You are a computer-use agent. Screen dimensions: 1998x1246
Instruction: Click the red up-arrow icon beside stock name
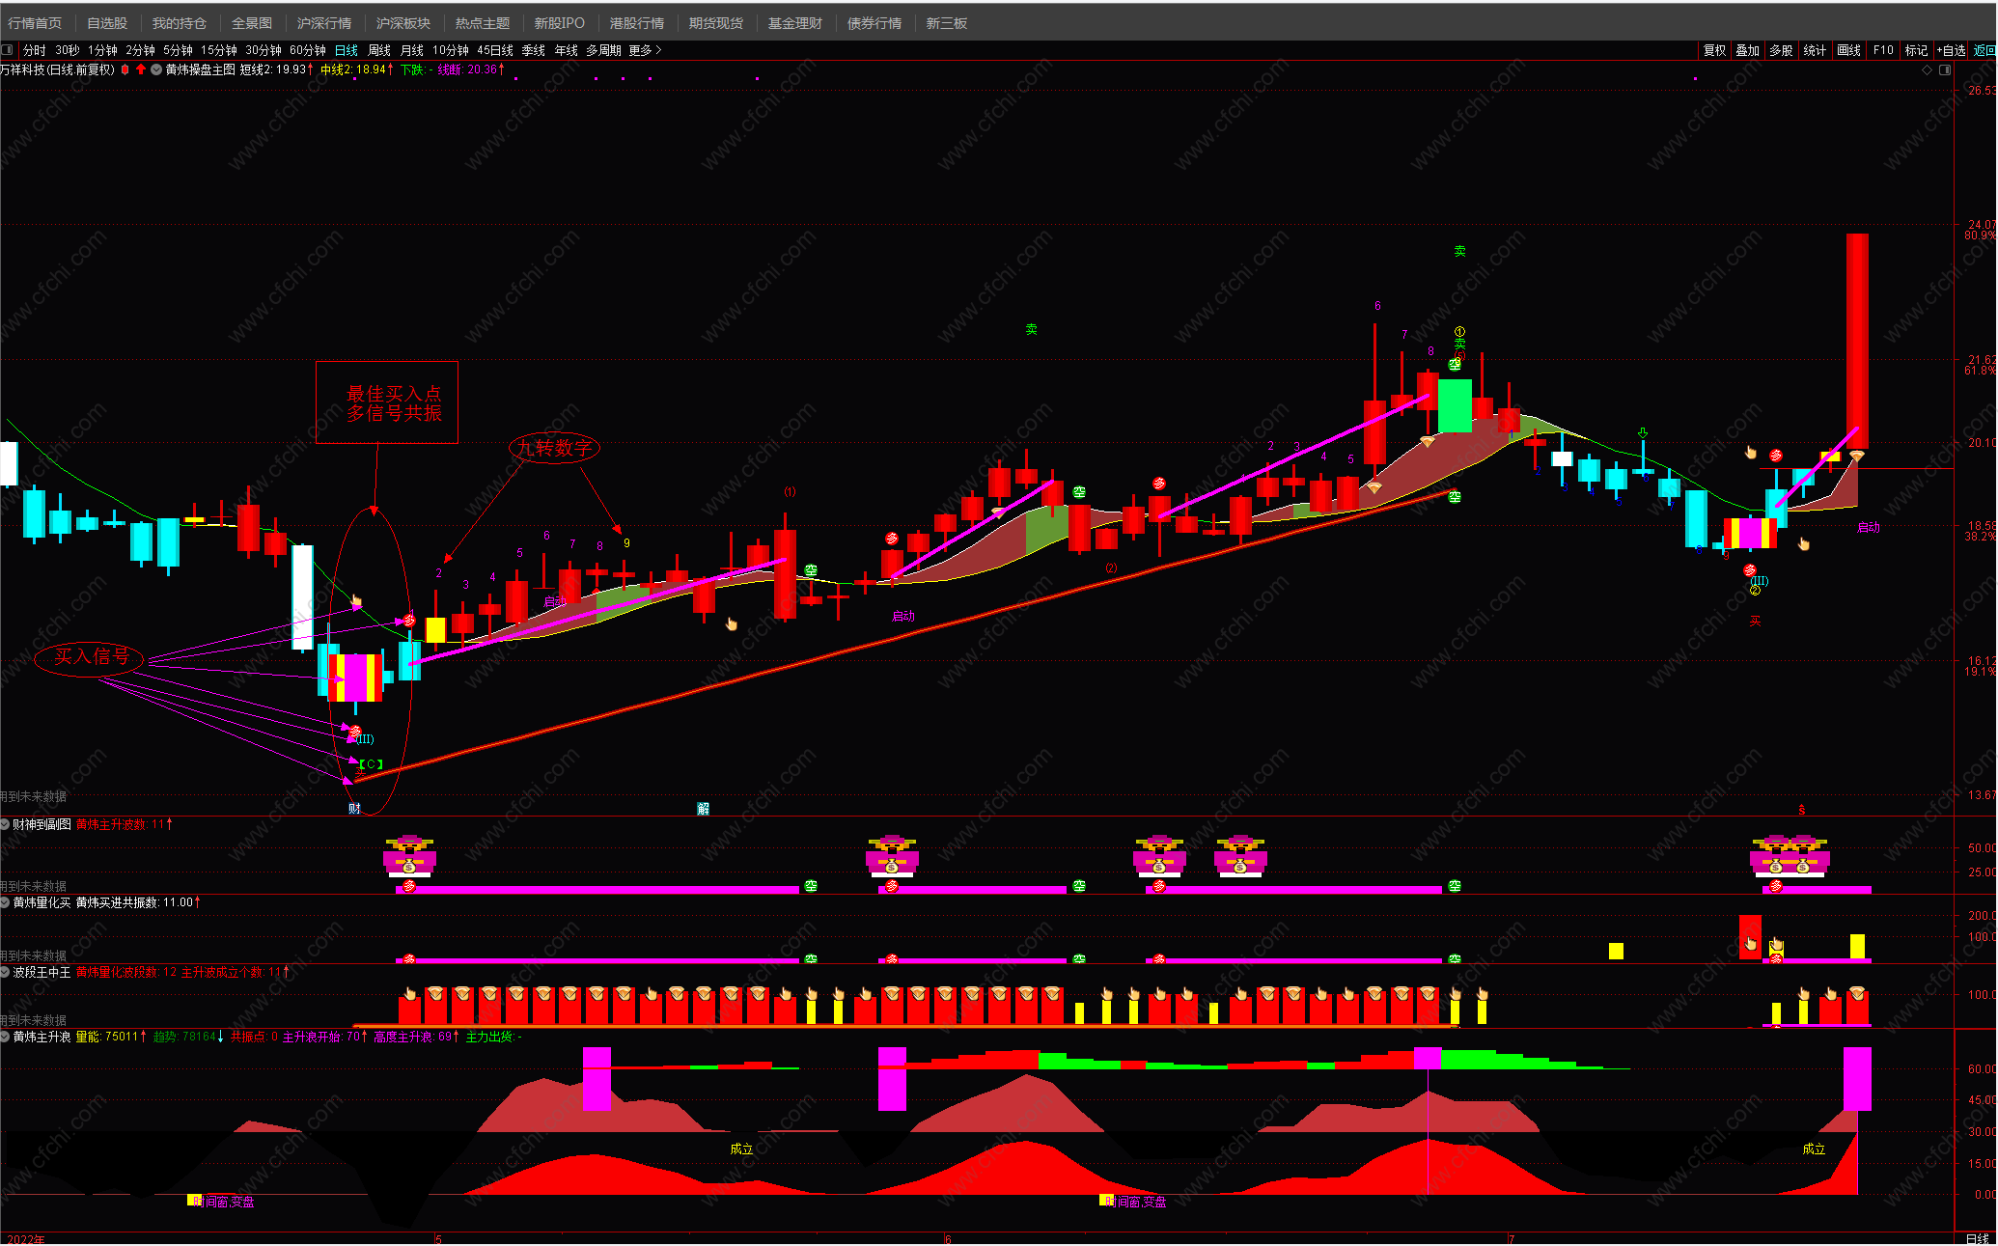pos(141,69)
